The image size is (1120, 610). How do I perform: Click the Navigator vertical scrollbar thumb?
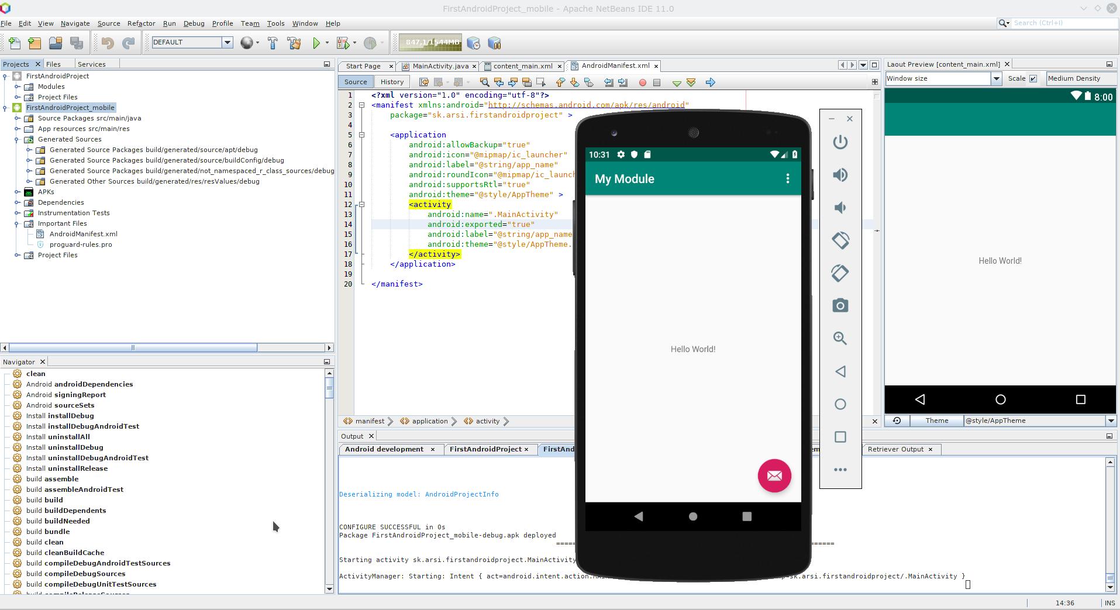[x=329, y=387]
